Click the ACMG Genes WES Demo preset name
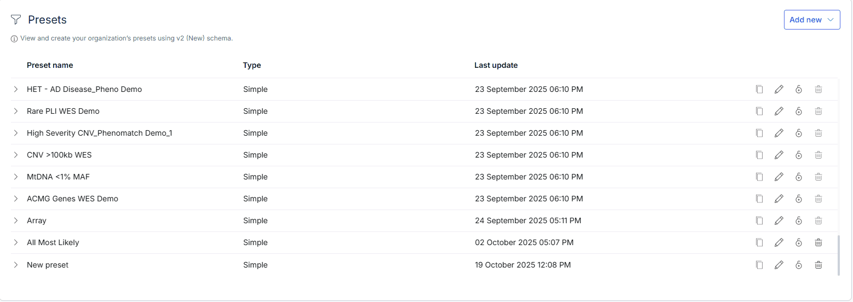This screenshot has width=853, height=302. [72, 199]
